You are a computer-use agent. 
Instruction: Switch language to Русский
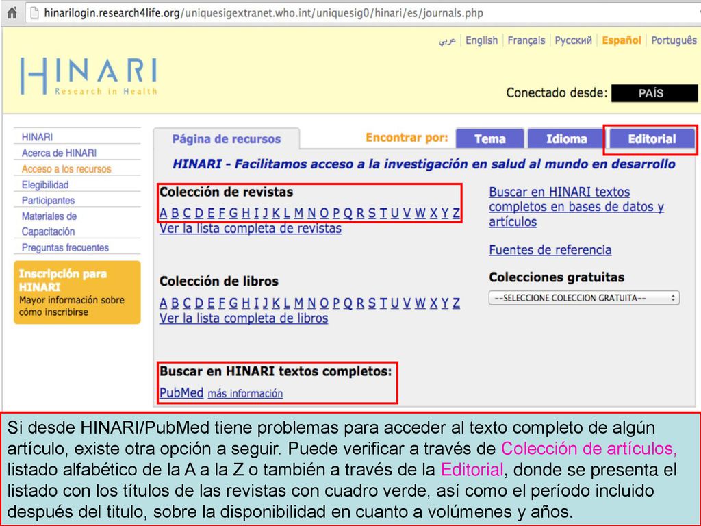pyautogui.click(x=573, y=40)
